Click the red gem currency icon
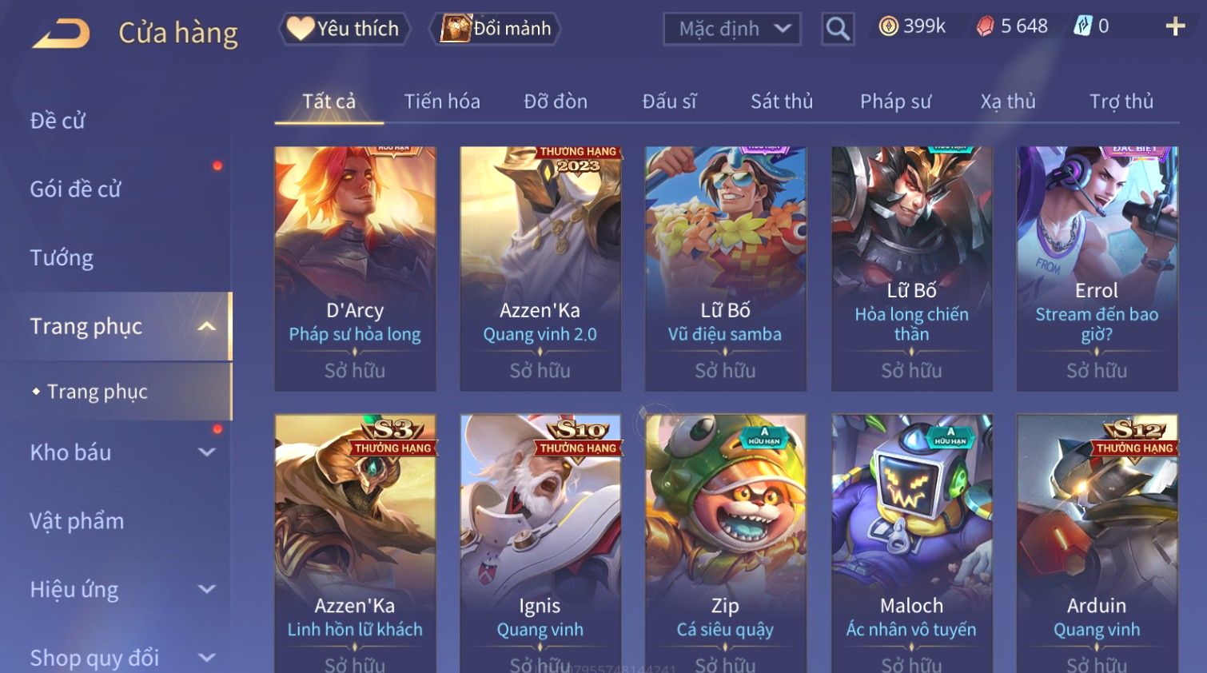1207x673 pixels. pos(985,26)
